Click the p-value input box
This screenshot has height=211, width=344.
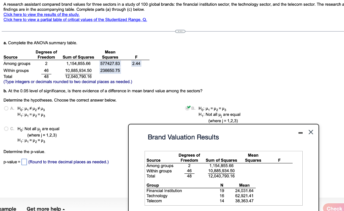(24, 162)
